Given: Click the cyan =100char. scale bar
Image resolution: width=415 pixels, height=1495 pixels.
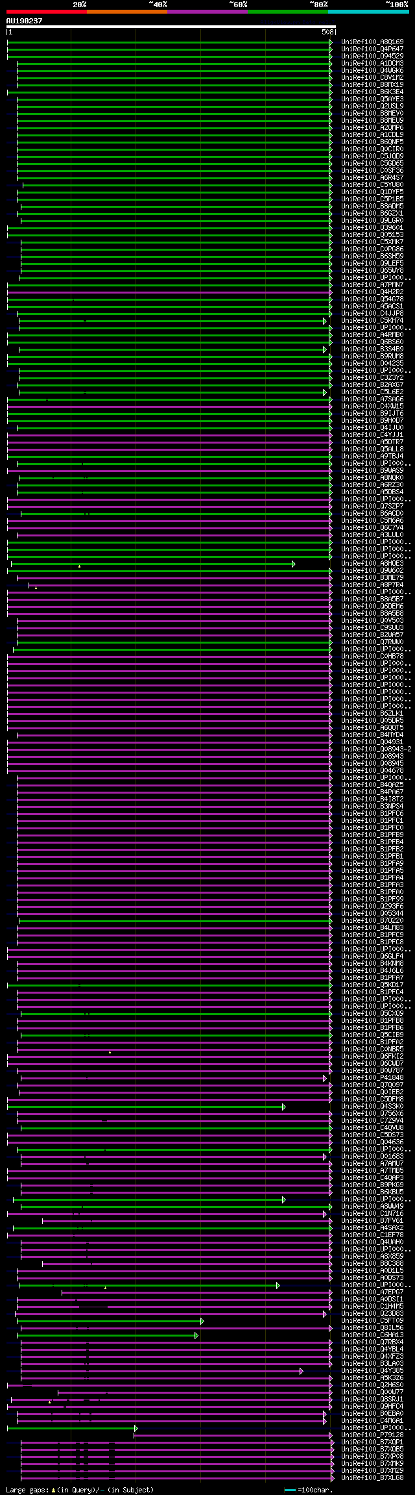Looking at the screenshot, I should [290, 1490].
